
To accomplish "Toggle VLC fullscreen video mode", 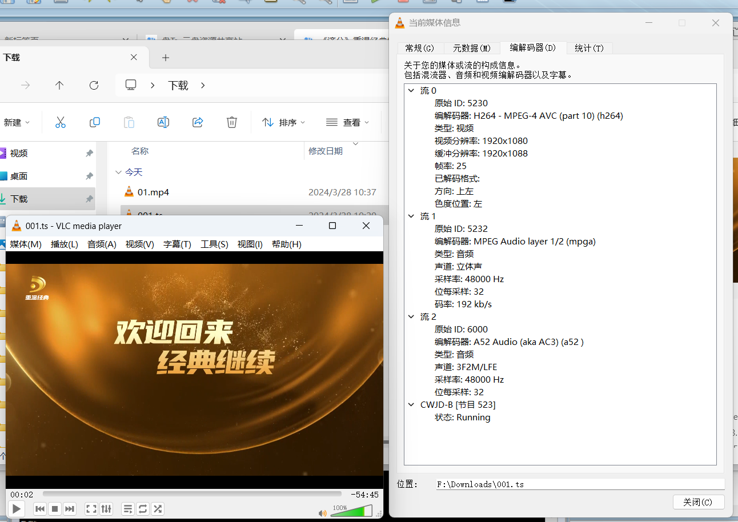I will tap(91, 509).
